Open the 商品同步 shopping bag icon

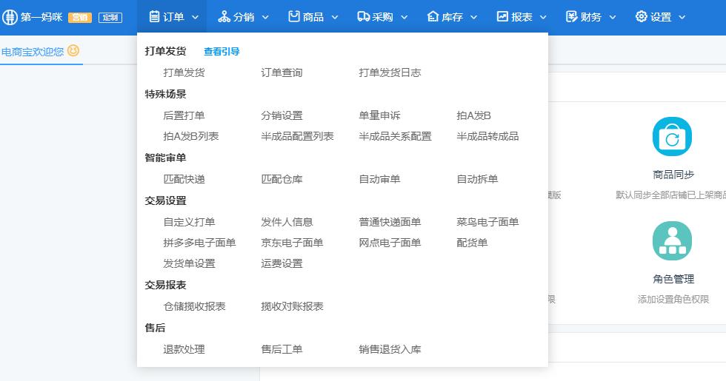tap(673, 136)
